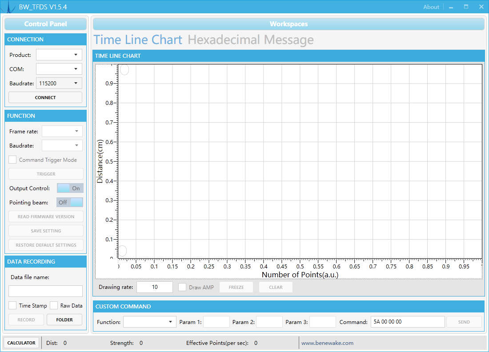Switch to the Time Line Chart tab
489x352 pixels.
pyautogui.click(x=138, y=40)
